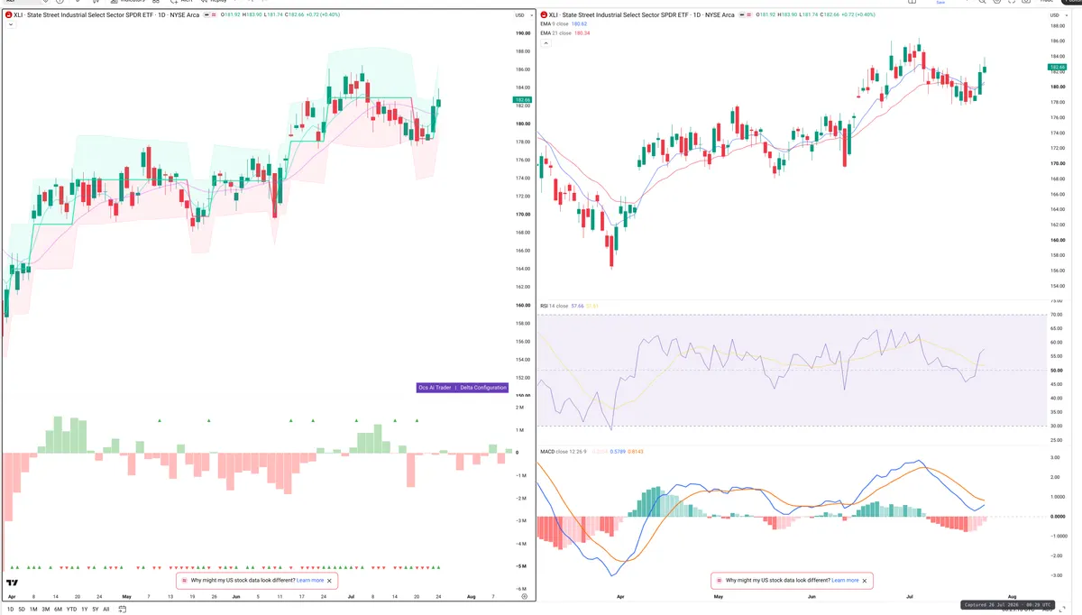Viewport: 1082px width, 615px height.
Task: Select the 1D time range
Action: [x=10, y=610]
